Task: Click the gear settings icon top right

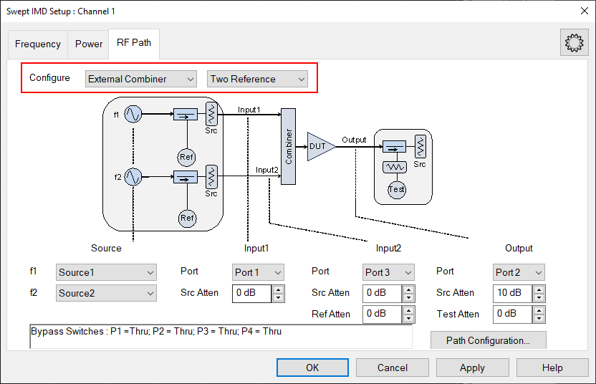Action: [x=574, y=44]
